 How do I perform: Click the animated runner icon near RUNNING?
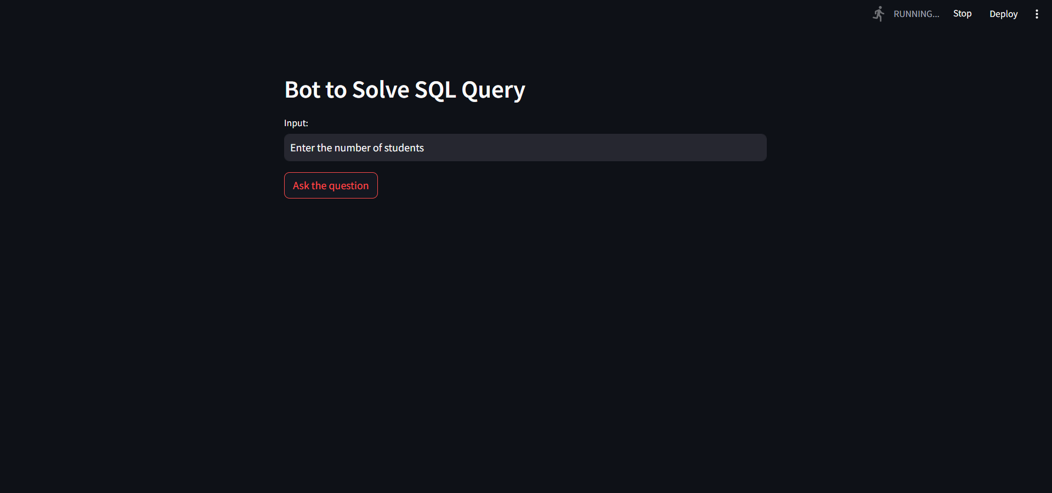coord(878,14)
